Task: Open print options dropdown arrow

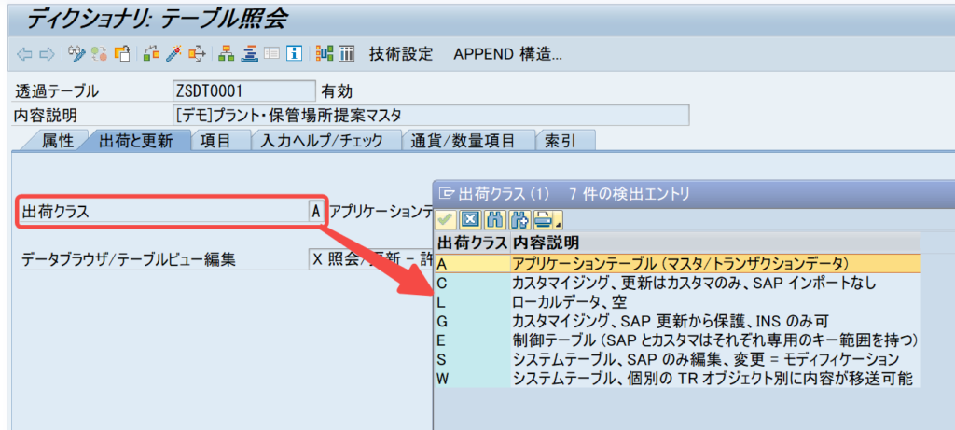Action: click(x=558, y=223)
